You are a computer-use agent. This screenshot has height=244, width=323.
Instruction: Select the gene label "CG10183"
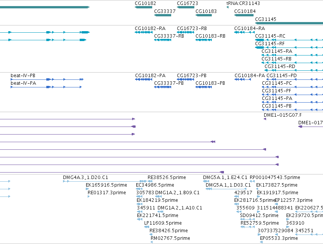[x=206, y=11]
